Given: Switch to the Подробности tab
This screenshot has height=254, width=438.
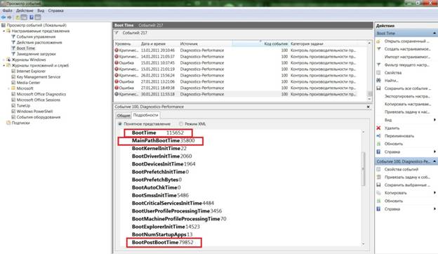Looking at the screenshot, I should pyautogui.click(x=145, y=115).
